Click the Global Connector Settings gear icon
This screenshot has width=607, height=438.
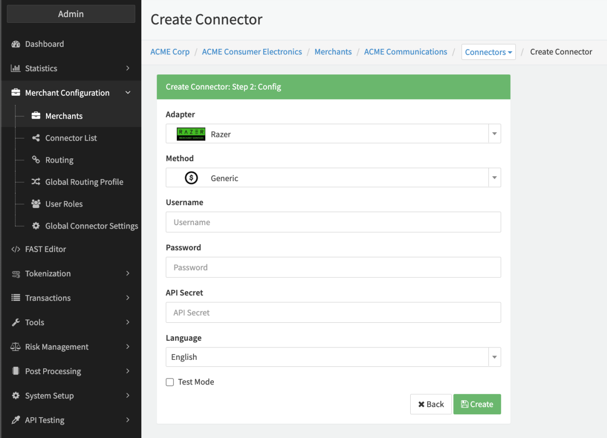coord(36,226)
